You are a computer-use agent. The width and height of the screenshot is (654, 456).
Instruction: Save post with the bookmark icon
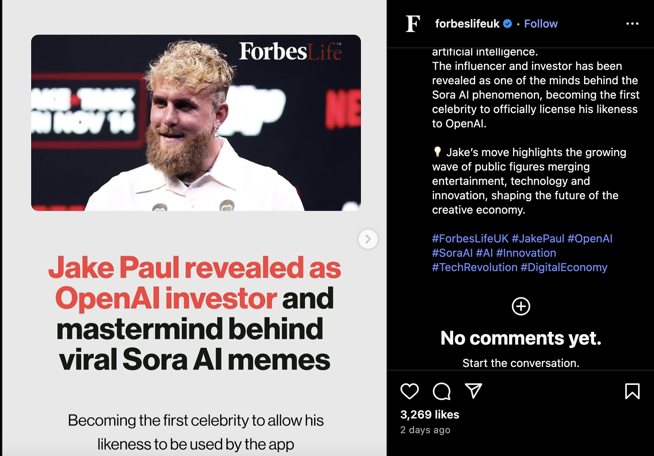coord(632,391)
